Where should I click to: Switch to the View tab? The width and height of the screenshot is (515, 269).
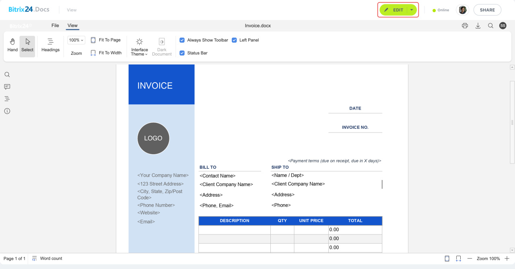tap(72, 25)
